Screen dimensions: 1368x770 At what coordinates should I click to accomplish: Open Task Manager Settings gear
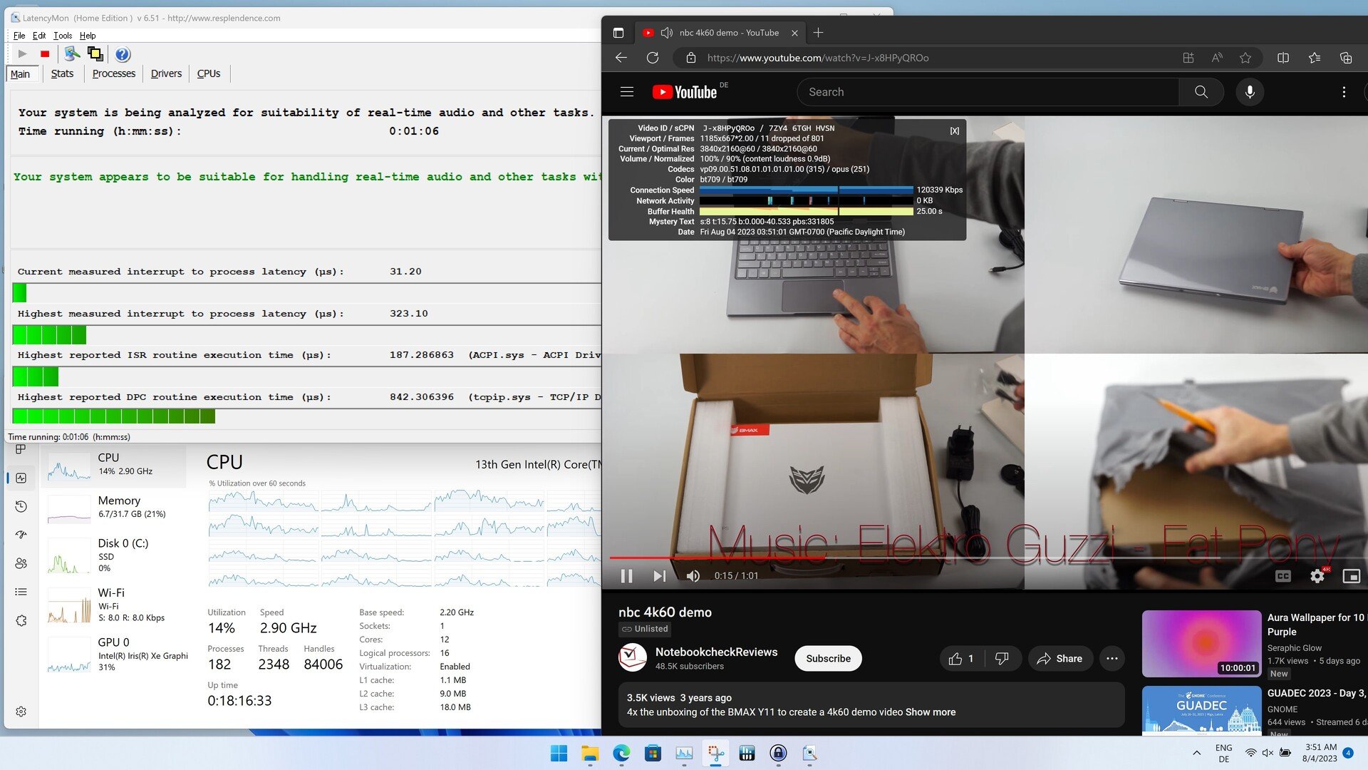click(x=21, y=712)
